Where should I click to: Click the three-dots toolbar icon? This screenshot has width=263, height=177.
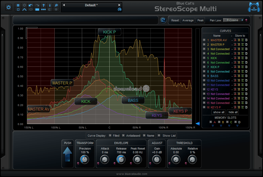click(x=44, y=9)
